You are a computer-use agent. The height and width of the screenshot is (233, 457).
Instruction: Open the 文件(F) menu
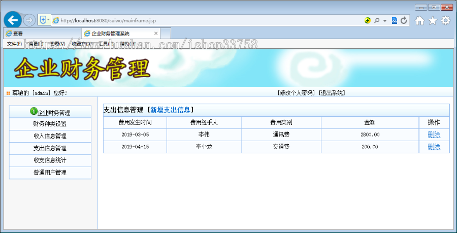click(x=14, y=44)
